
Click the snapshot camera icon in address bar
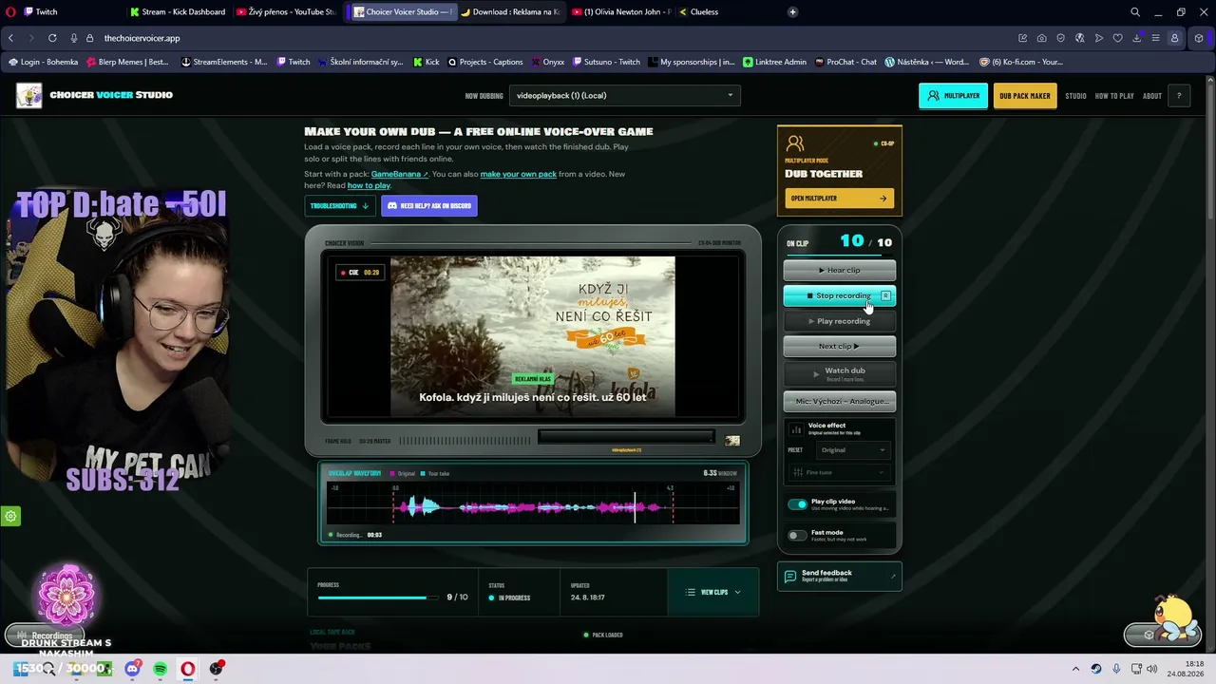[x=1042, y=38]
